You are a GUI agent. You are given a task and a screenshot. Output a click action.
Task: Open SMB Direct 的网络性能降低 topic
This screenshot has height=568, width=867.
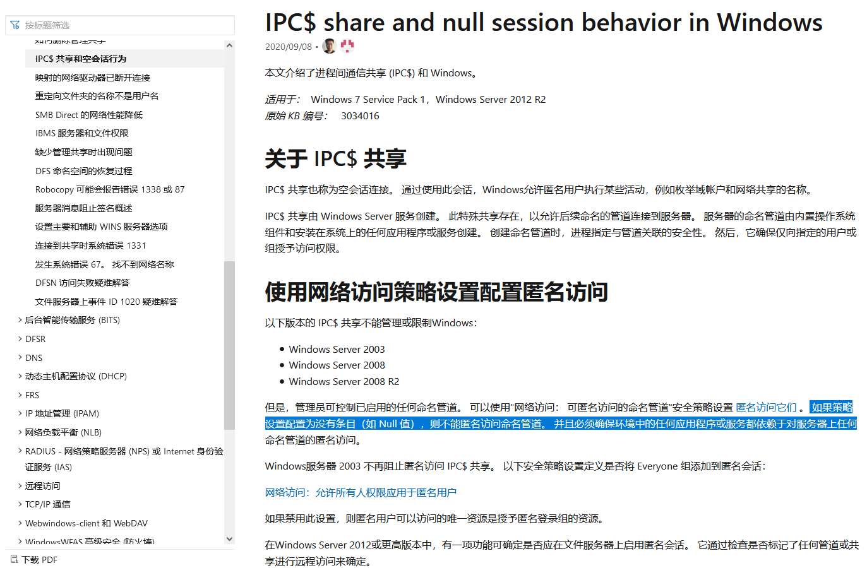point(89,115)
